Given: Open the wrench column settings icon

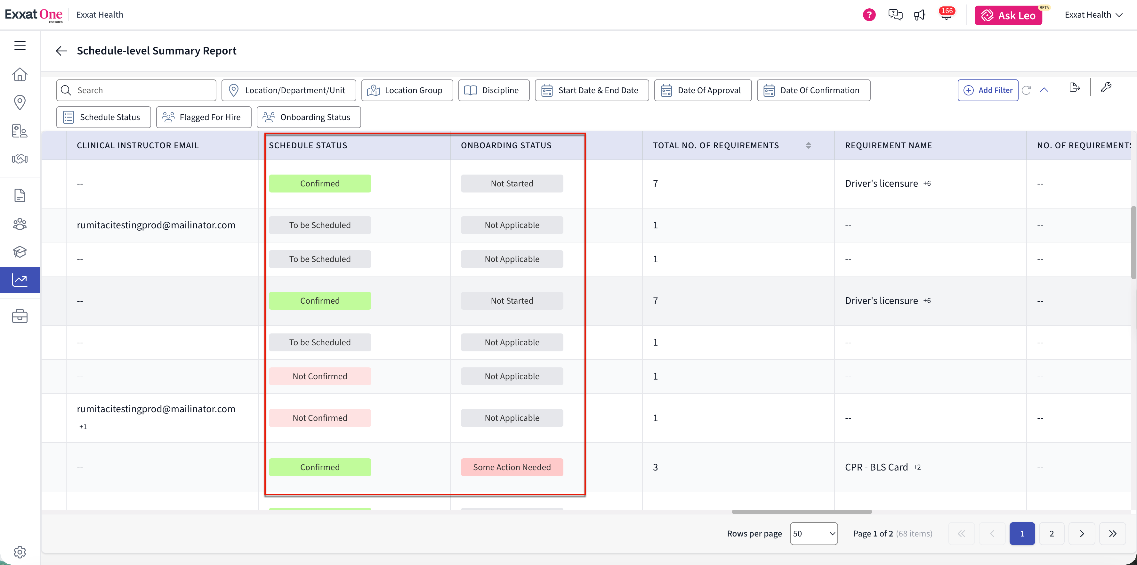Looking at the screenshot, I should pyautogui.click(x=1106, y=87).
